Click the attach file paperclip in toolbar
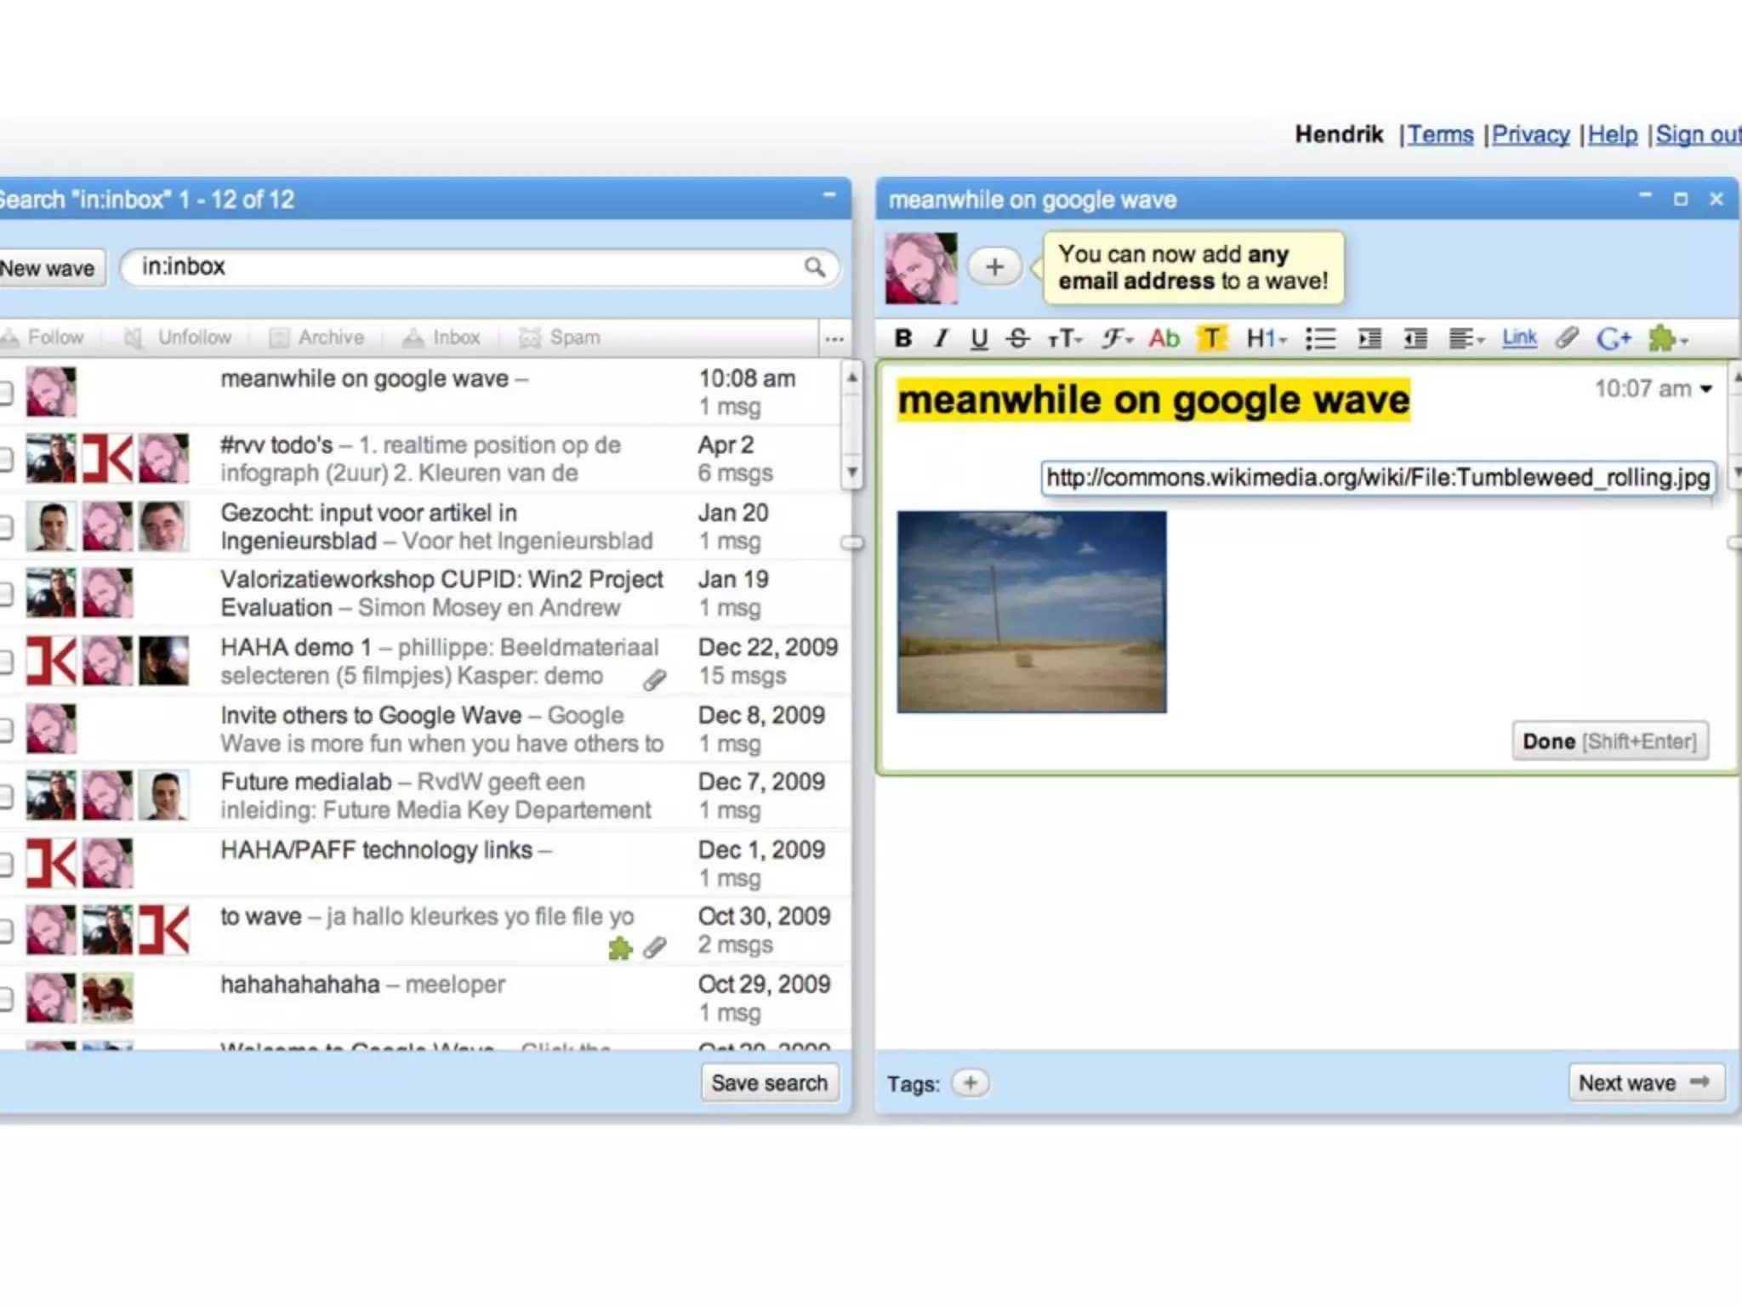Viewport: 1742px width, 1306px height. [x=1567, y=338]
